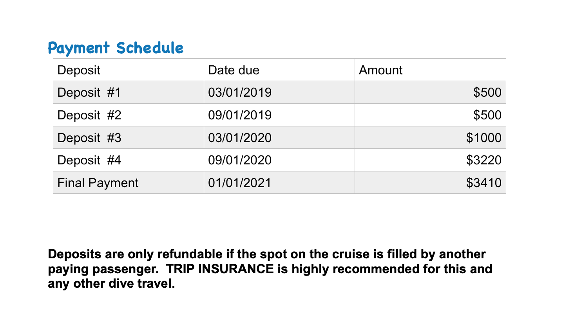The height and width of the screenshot is (310, 565).
Task: Select the $3220 amount cell
Action: [x=430, y=160]
